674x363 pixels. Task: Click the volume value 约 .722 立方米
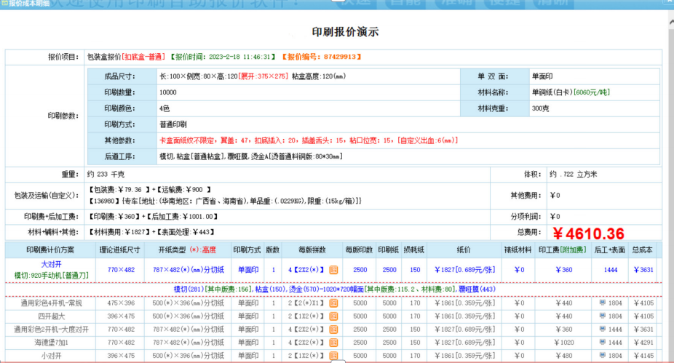(x=574, y=175)
